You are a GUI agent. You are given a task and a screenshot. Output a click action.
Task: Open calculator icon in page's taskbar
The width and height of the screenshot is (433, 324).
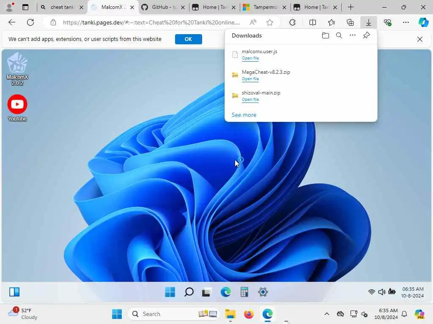tap(244, 292)
